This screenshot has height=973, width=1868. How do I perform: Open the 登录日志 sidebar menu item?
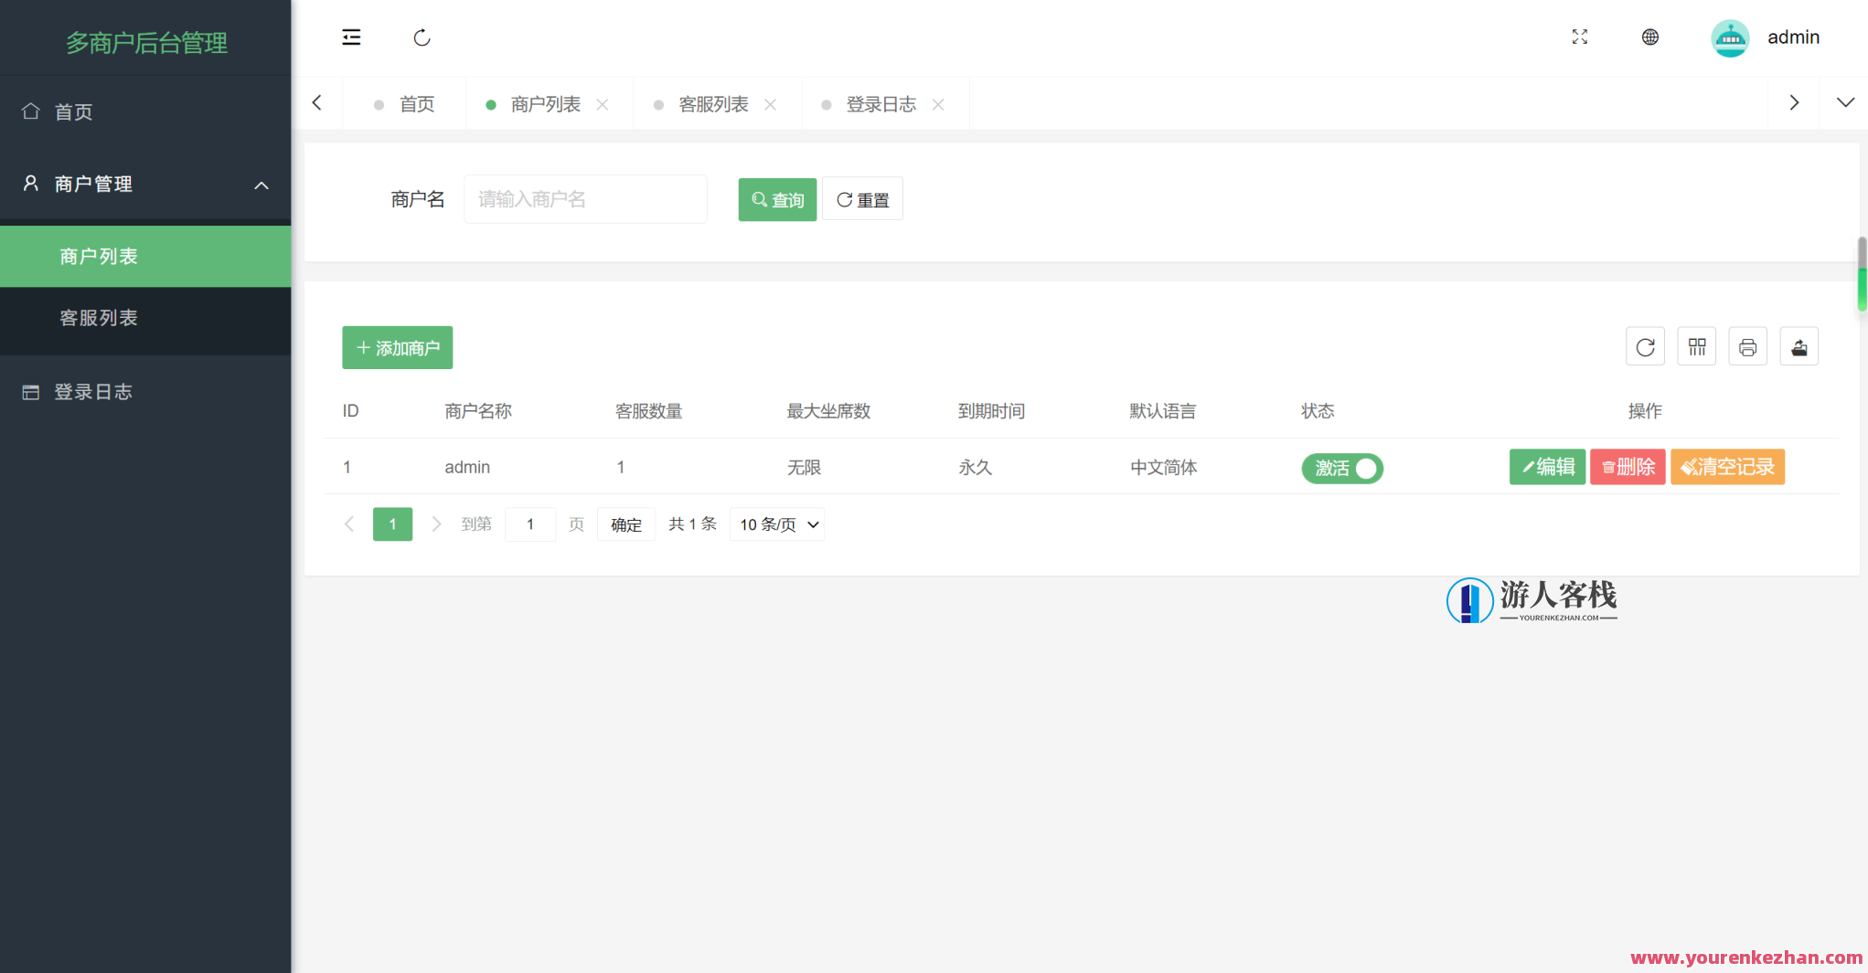click(x=95, y=391)
